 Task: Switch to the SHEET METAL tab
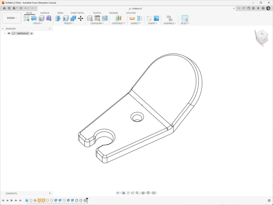coord(77,13)
